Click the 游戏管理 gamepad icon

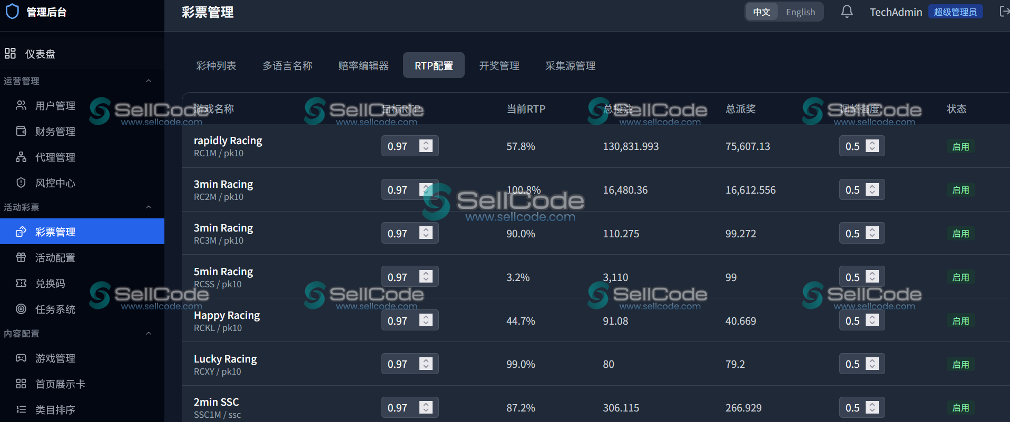click(21, 358)
